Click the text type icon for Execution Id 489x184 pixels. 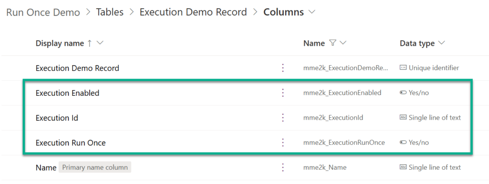pyautogui.click(x=403, y=117)
